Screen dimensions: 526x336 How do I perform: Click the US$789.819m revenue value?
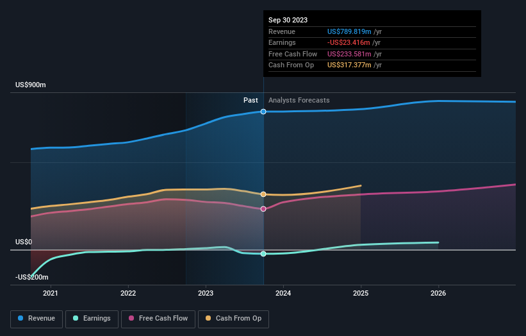tap(349, 31)
